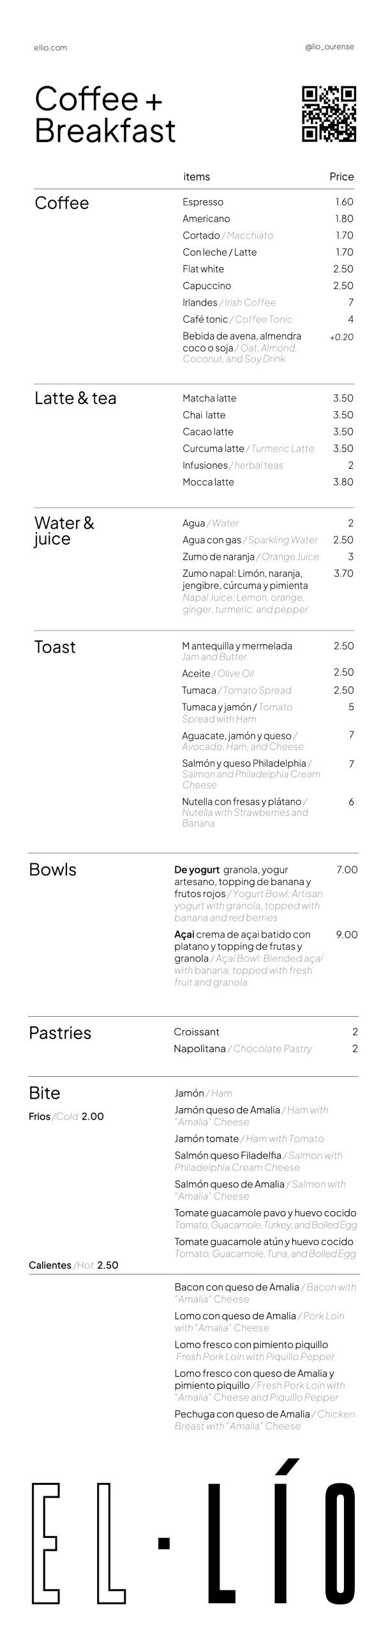
Task: Click the QR code image
Action: coord(329,113)
